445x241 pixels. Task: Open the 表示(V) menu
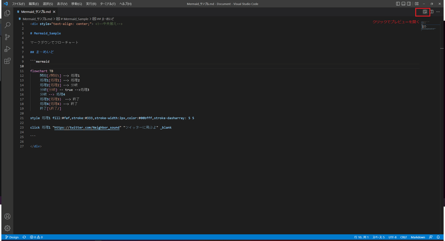pyautogui.click(x=62, y=4)
